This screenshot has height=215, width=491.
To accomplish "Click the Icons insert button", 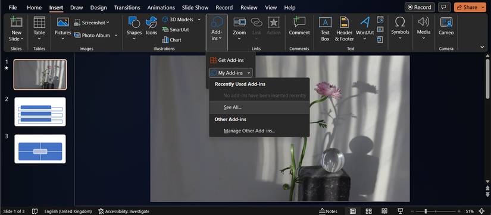I will point(152,26).
